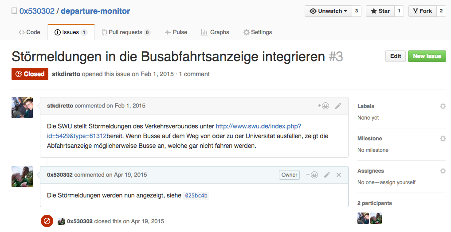Switch to the Code tab
451x232 pixels.
(x=29, y=32)
